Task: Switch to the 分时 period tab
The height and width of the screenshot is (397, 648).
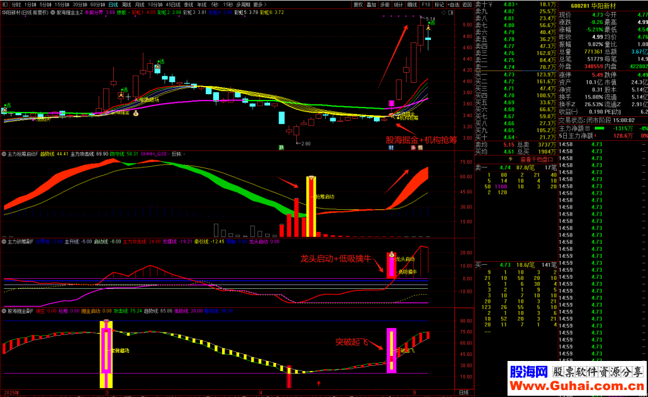Action: click(16, 4)
